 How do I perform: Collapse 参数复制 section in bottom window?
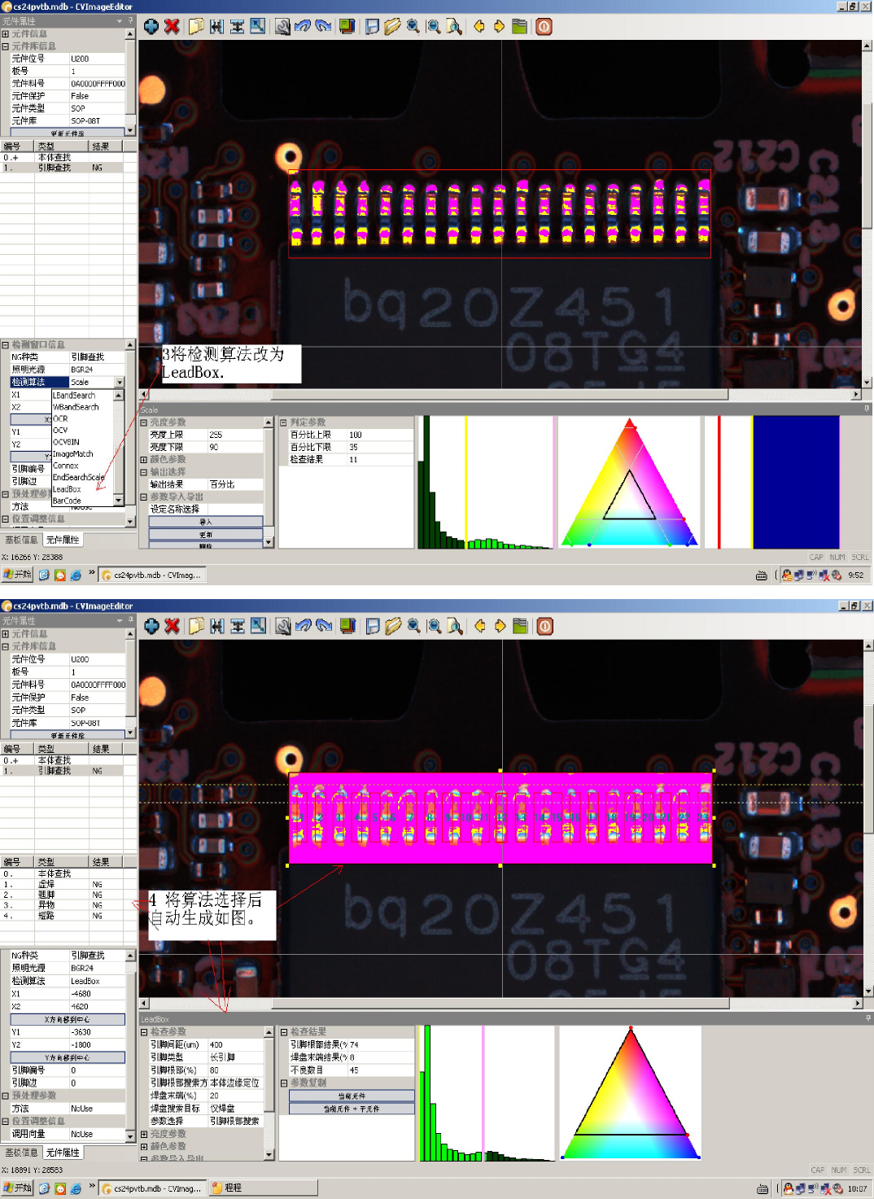283,1083
